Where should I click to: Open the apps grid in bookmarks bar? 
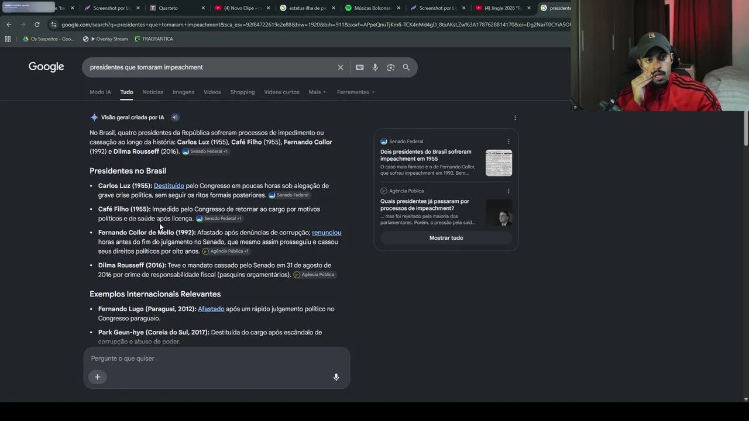(x=8, y=39)
